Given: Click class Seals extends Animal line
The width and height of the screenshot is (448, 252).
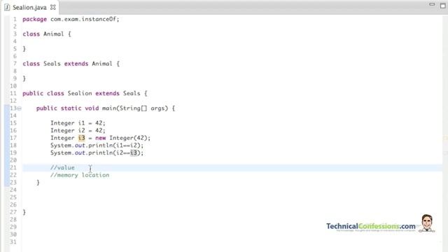Looking at the screenshot, I should pyautogui.click(x=71, y=64).
